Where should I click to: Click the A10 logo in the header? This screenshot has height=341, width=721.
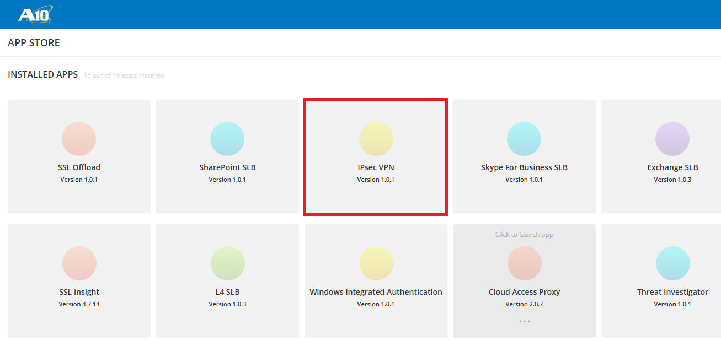pyautogui.click(x=35, y=14)
